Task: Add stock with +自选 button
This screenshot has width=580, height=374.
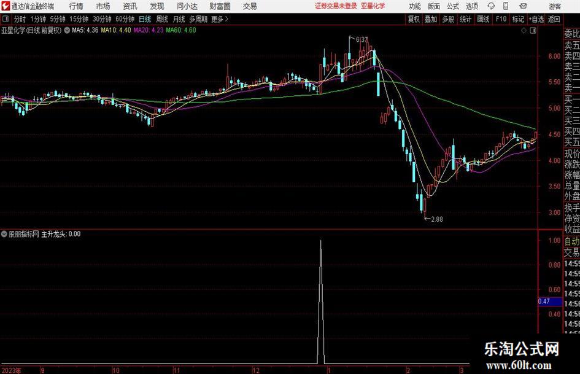Action: pos(536,19)
